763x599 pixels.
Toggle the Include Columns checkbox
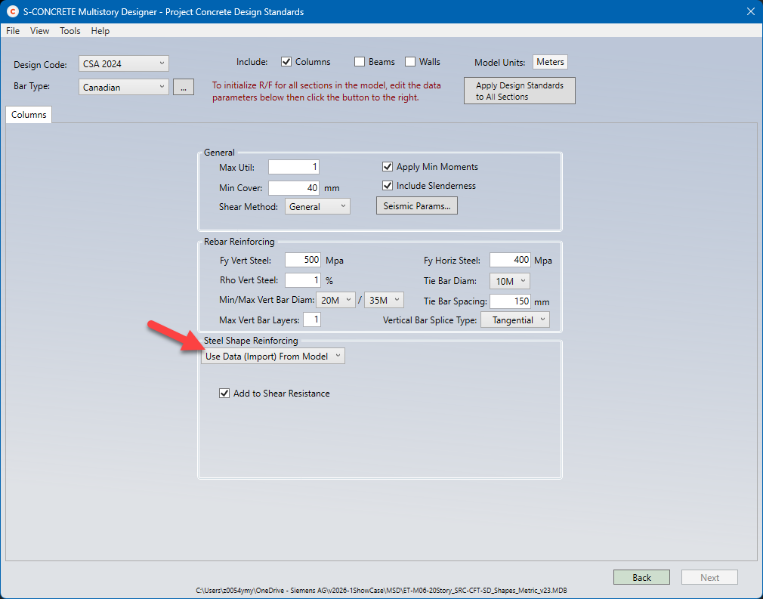(x=286, y=62)
